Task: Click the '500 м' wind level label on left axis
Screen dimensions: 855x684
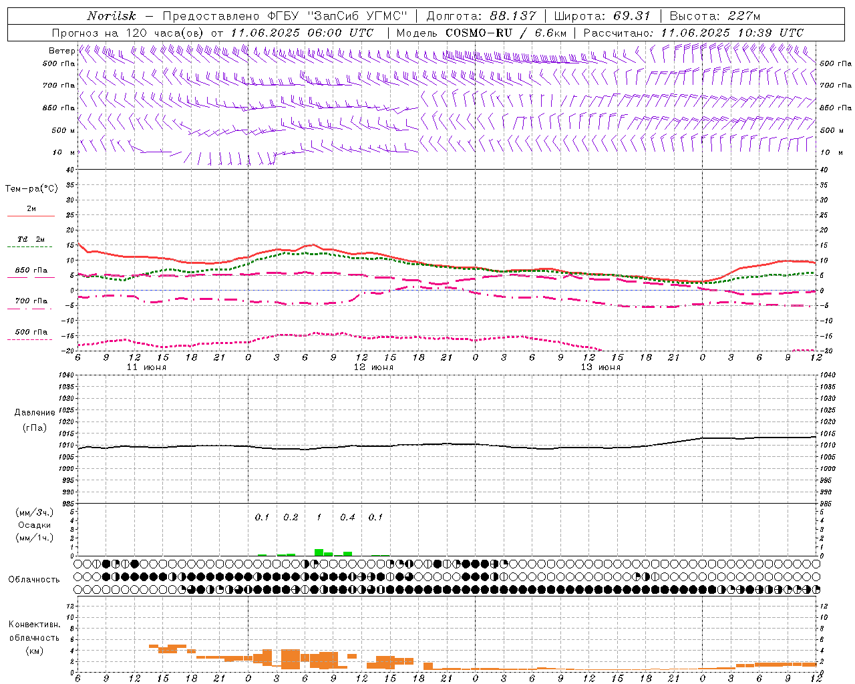Action: (63, 130)
